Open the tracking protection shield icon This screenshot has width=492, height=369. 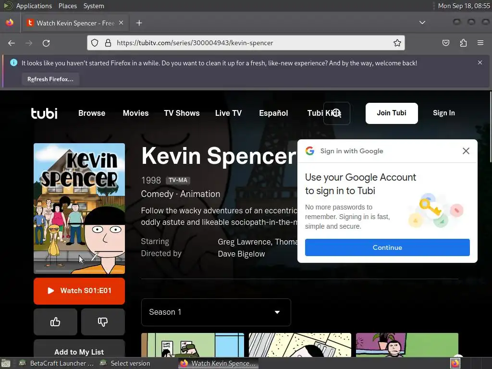[x=95, y=43]
